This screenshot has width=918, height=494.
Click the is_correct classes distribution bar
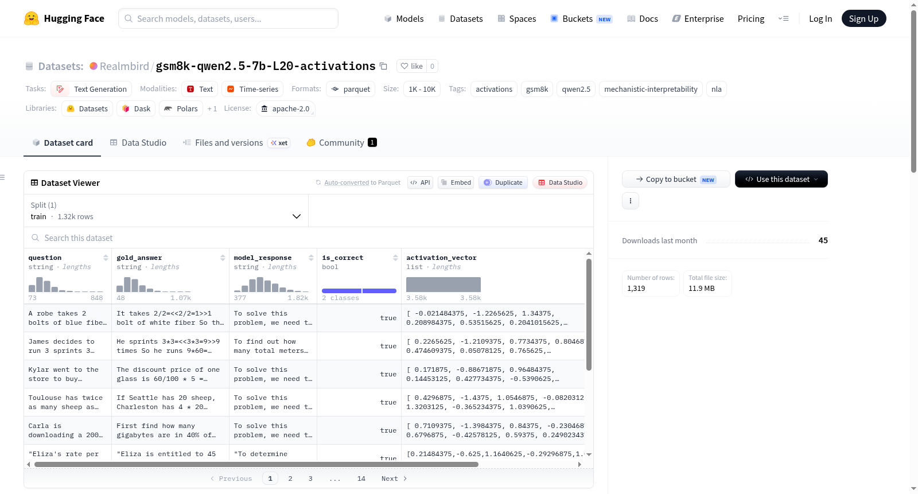[x=359, y=291]
